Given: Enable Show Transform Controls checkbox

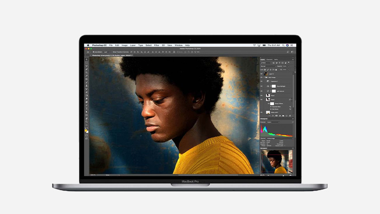Looking at the screenshot, I should pyautogui.click(x=112, y=52).
